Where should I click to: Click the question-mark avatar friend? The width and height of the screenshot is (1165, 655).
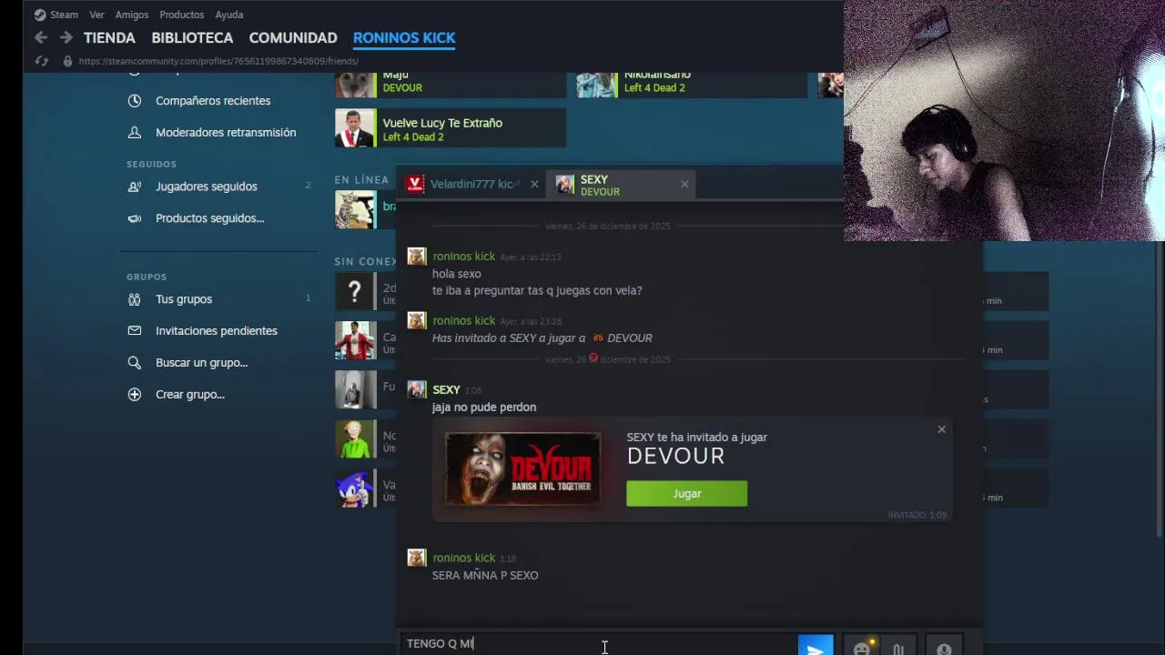coord(355,292)
